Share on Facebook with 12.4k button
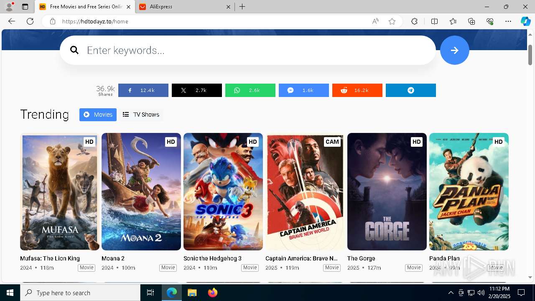The height and width of the screenshot is (301, 535). [x=143, y=90]
